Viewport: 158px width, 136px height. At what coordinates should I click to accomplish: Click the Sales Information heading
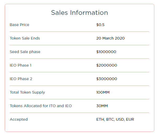(x=80, y=13)
